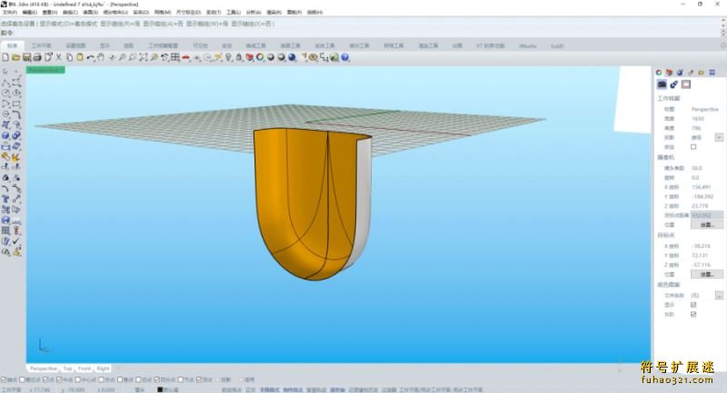727x393 pixels.
Task: Select the Polyline tool in the left sidebar
Action: tap(5, 83)
